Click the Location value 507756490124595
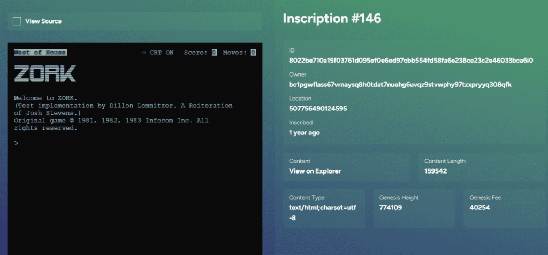 318,109
